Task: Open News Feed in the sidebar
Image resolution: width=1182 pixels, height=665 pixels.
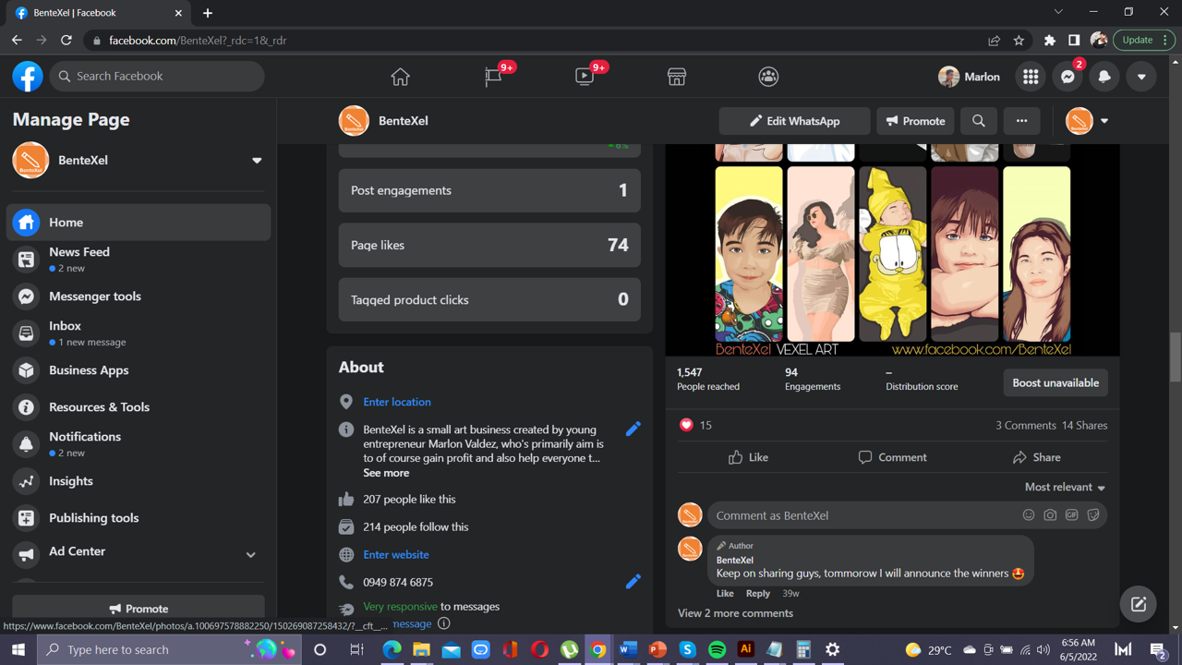Action: [139, 260]
